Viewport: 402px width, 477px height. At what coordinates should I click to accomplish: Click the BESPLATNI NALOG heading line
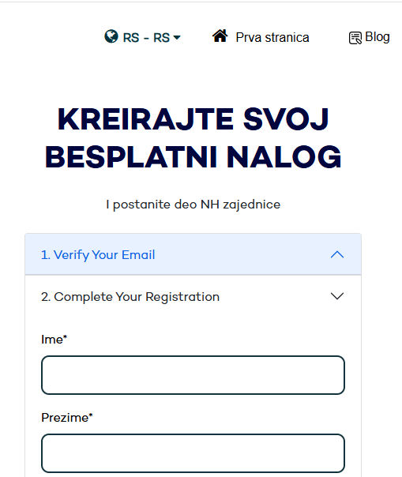coord(193,157)
